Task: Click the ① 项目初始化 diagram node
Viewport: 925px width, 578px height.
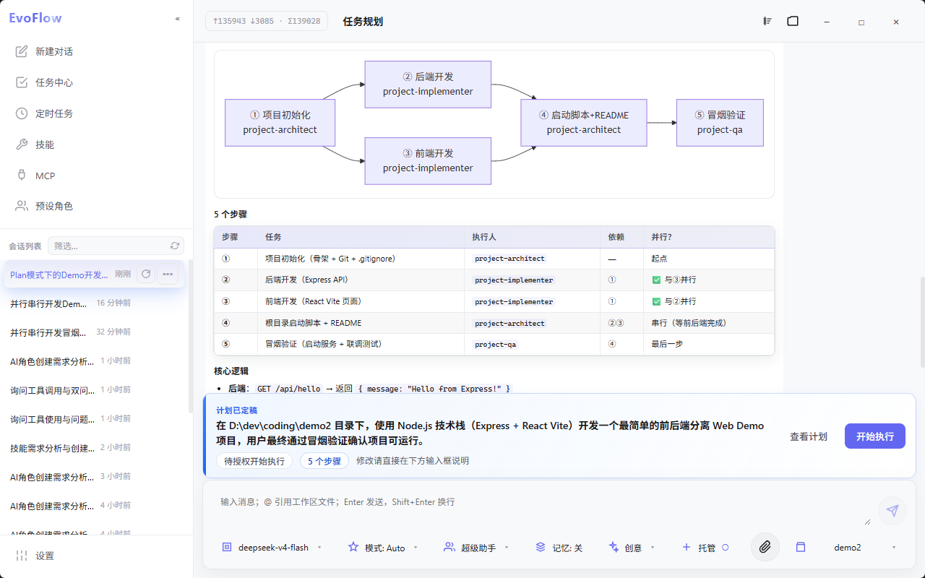Action: pos(280,122)
